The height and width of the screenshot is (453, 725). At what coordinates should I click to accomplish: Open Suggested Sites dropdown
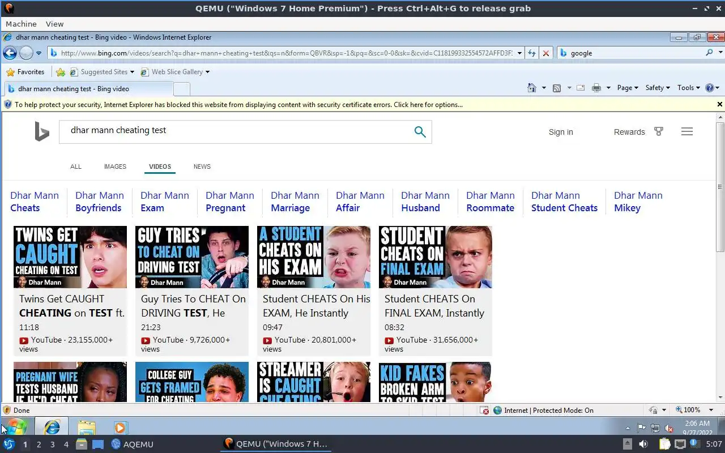[x=102, y=72]
